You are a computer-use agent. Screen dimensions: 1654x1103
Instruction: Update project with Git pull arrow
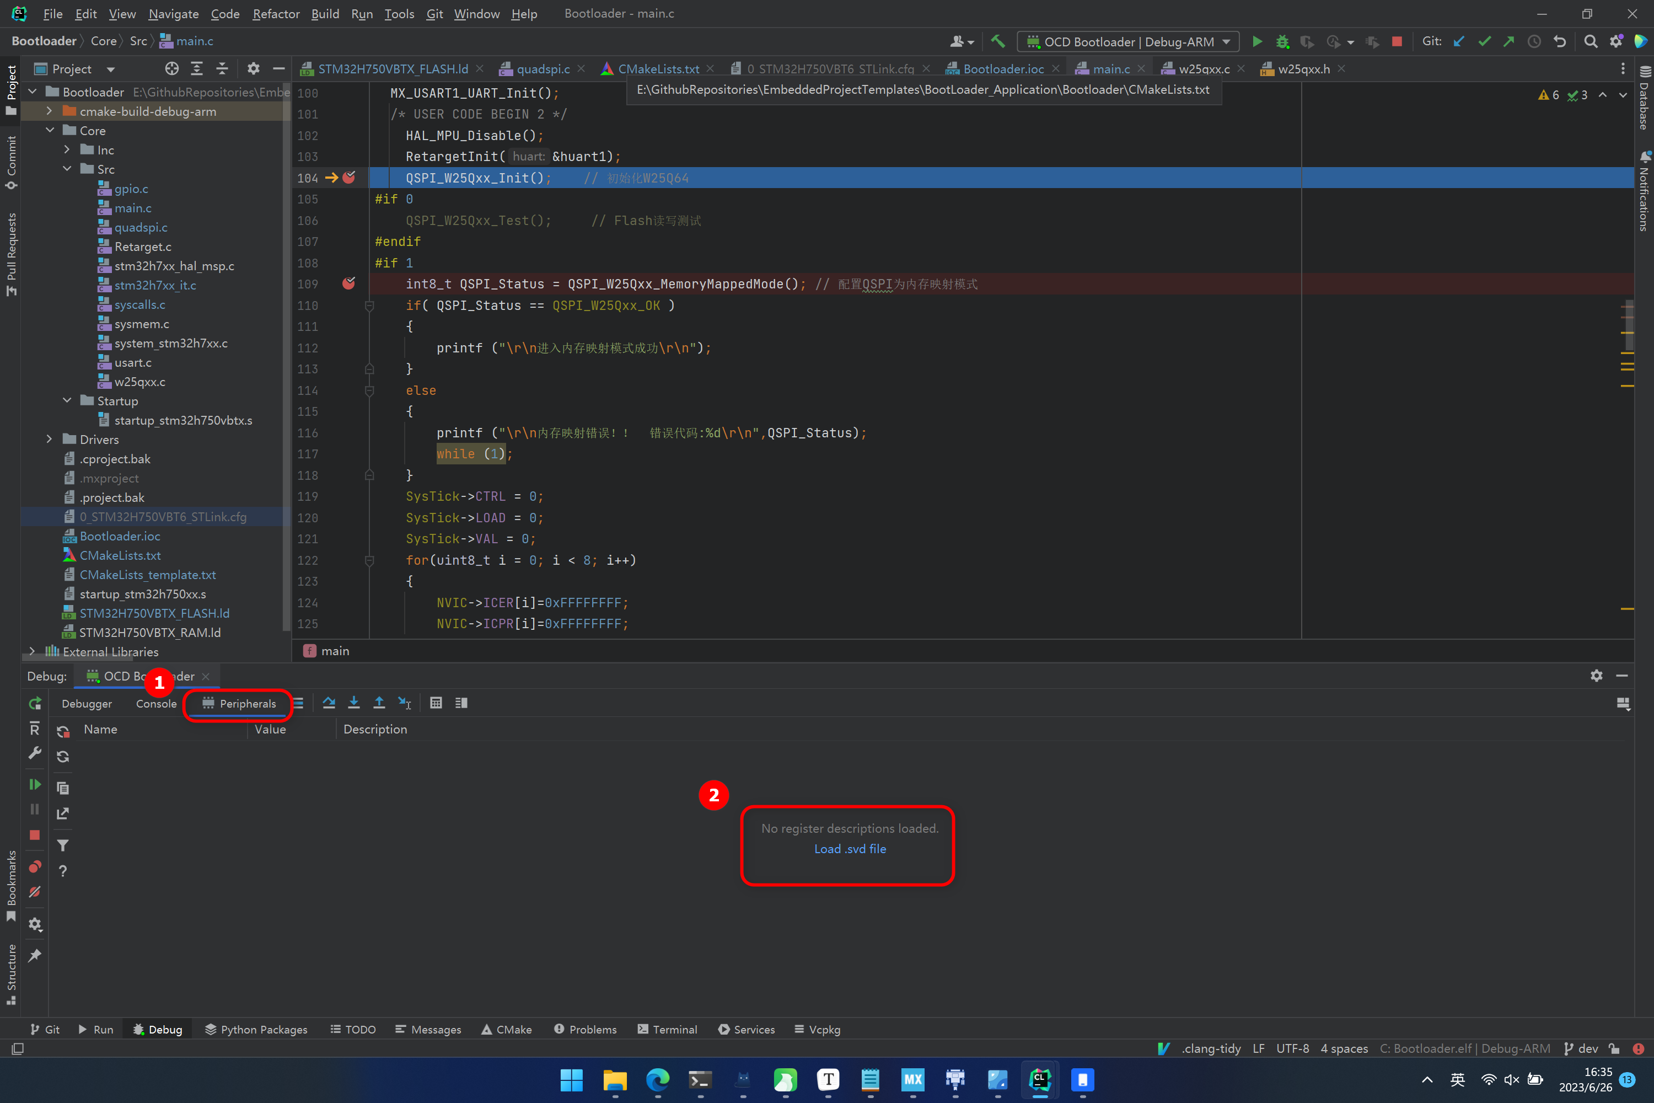(1459, 41)
